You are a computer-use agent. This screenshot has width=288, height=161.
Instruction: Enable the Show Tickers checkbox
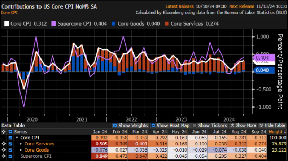[x=195, y=125]
